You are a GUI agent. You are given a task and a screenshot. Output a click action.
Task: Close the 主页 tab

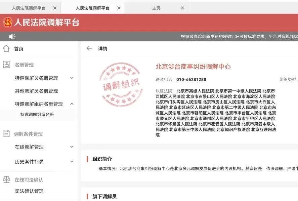point(182,8)
